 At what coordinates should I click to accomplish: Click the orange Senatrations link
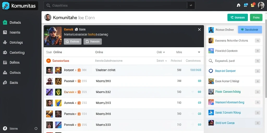pos(60,61)
